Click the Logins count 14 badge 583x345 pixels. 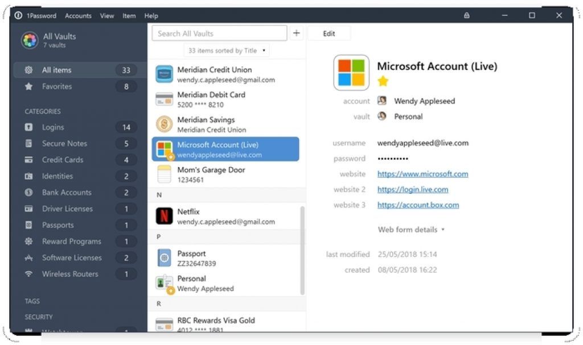click(126, 127)
